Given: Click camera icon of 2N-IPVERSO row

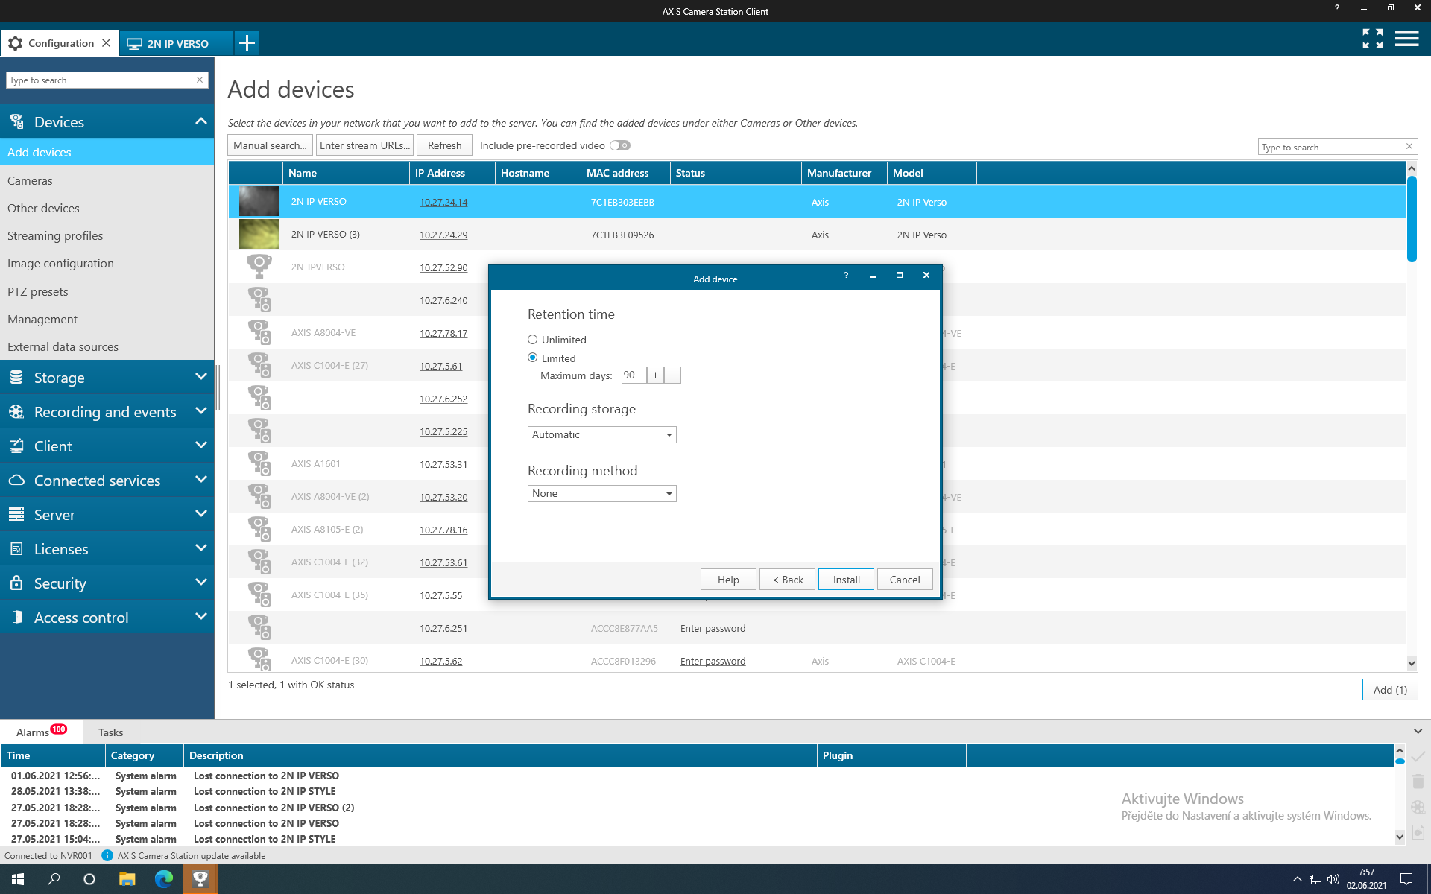Looking at the screenshot, I should [x=259, y=266].
